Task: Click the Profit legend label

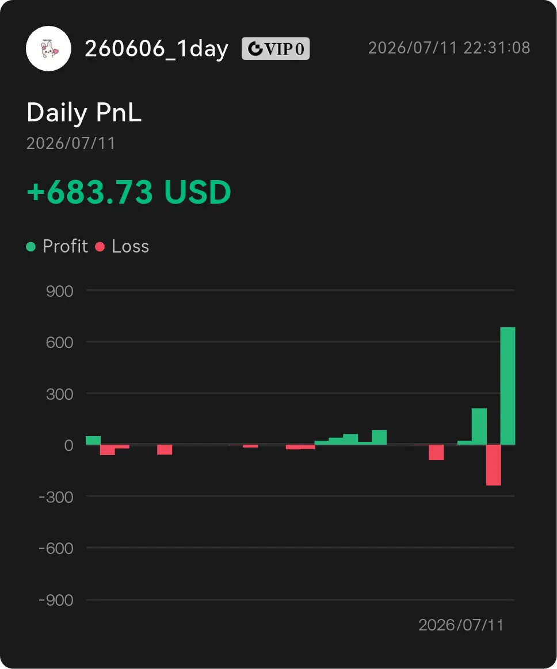Action: 65,247
